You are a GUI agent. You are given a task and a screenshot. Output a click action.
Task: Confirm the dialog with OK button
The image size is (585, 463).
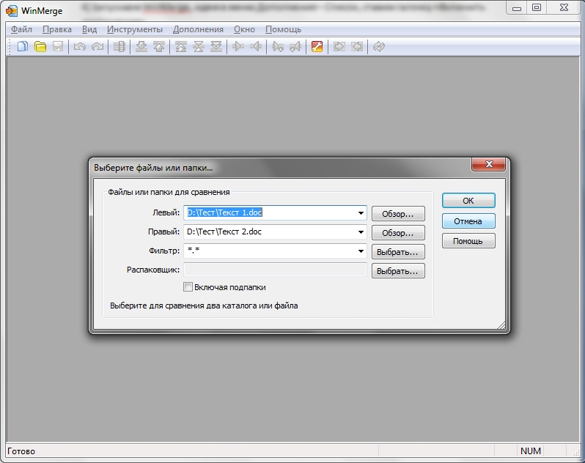tap(468, 201)
